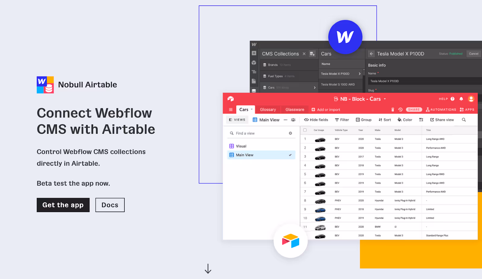This screenshot has height=279, width=482.
Task: Open the view more options ellipsis
Action: 286,120
